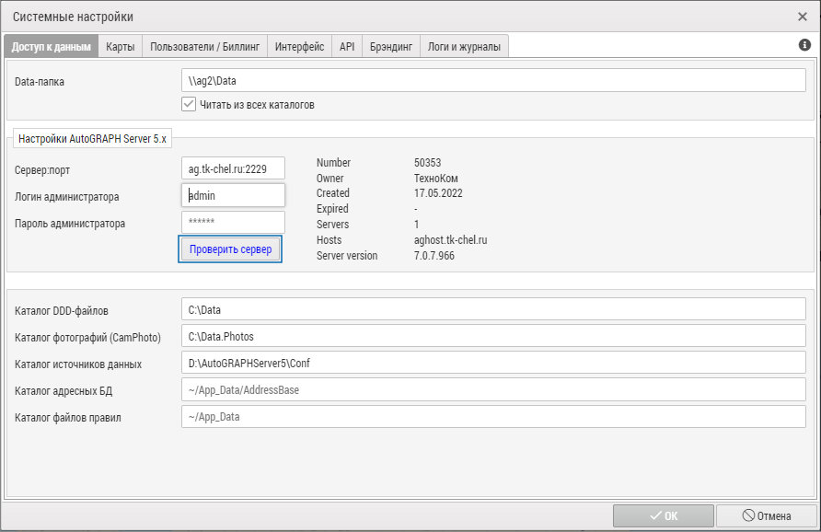Click the Настройки AutoGRAPH Server 5.x group title
This screenshot has height=532, width=821.
(92, 139)
